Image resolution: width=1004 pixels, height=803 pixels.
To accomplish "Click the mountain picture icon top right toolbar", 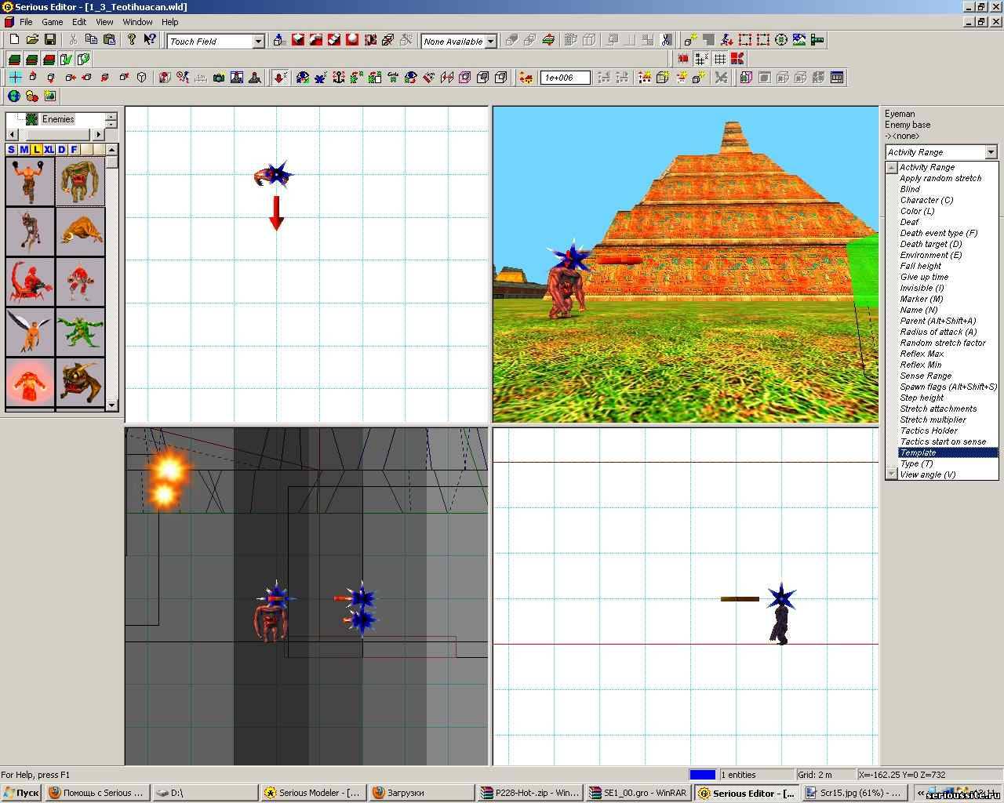I will point(799,40).
